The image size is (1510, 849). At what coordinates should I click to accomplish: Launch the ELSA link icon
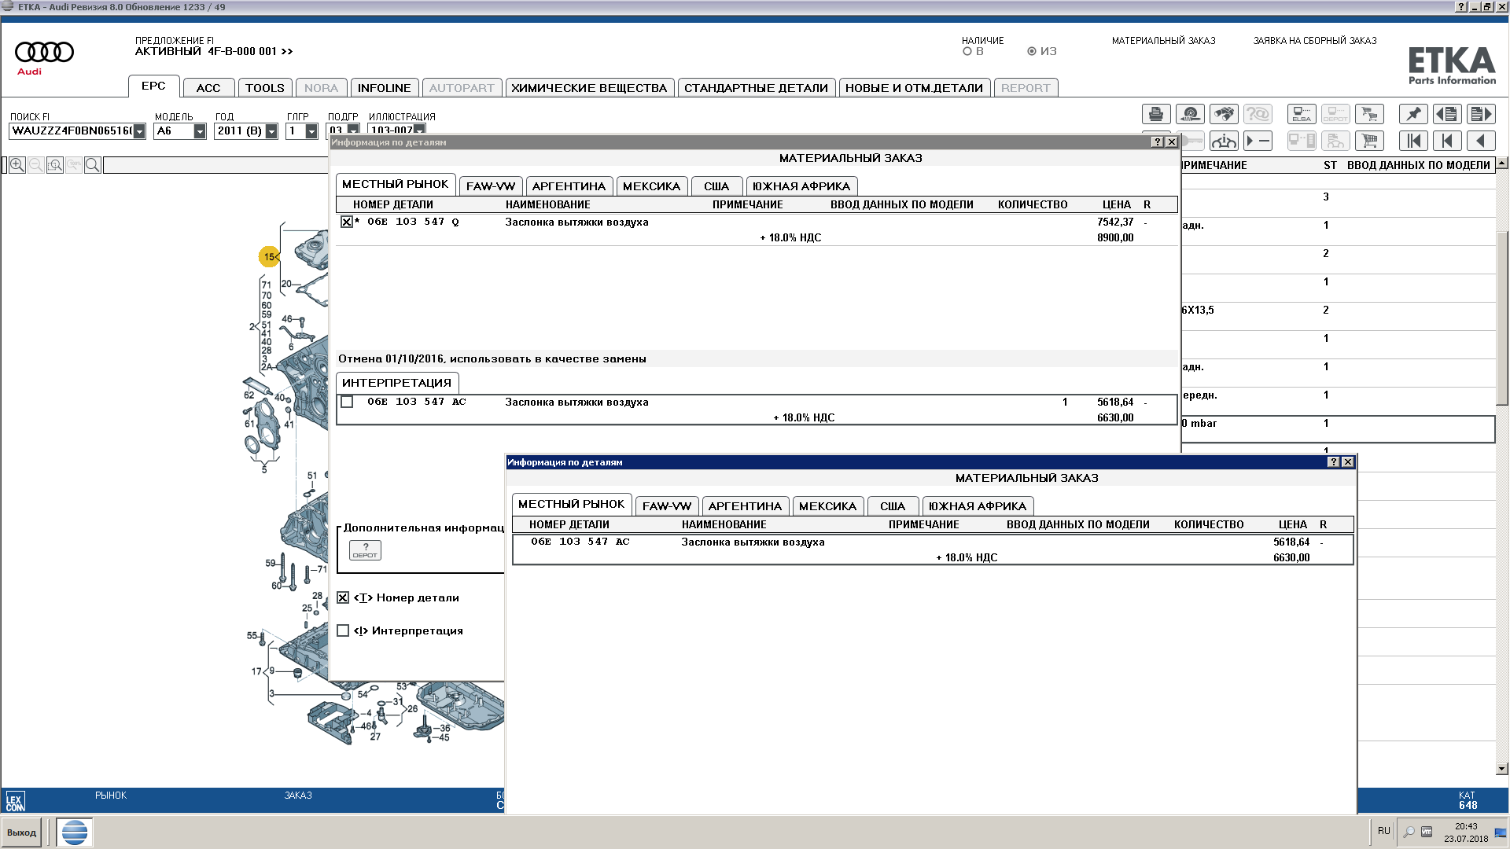[x=1302, y=114]
